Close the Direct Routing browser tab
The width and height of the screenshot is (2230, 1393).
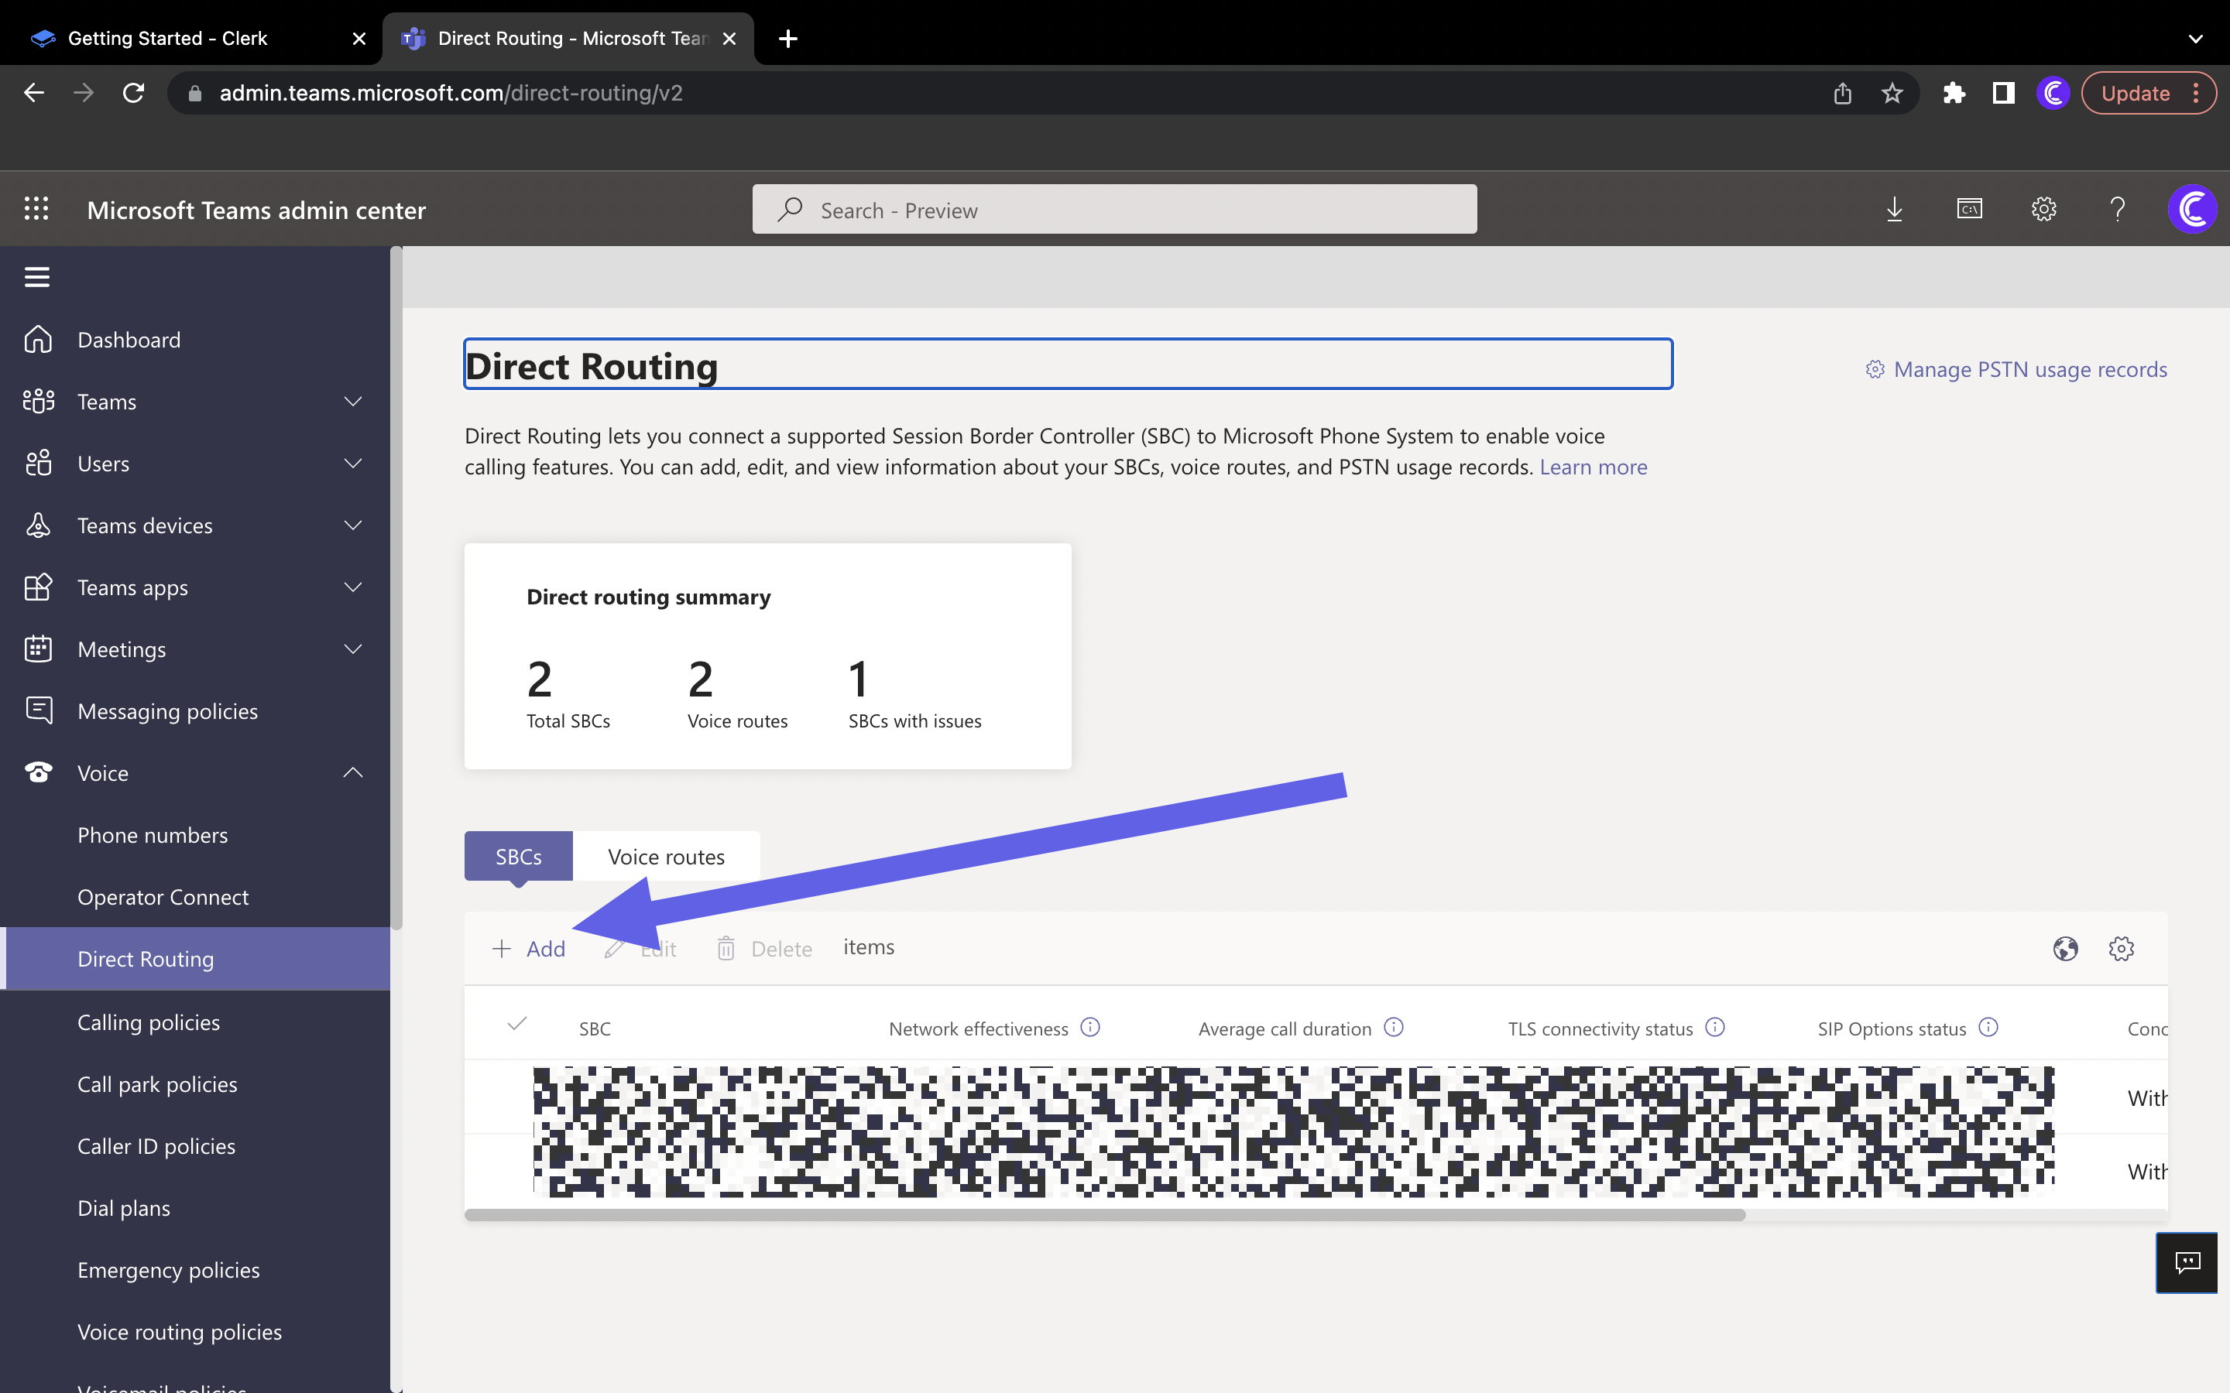[x=729, y=38]
